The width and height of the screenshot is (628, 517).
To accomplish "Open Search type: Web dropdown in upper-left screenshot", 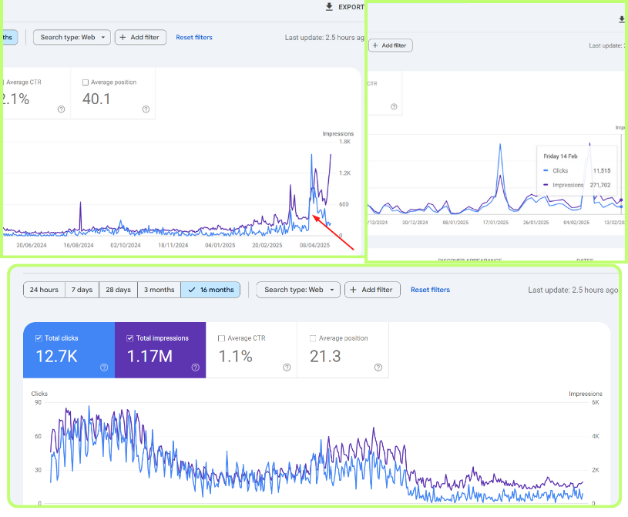I will tap(72, 37).
